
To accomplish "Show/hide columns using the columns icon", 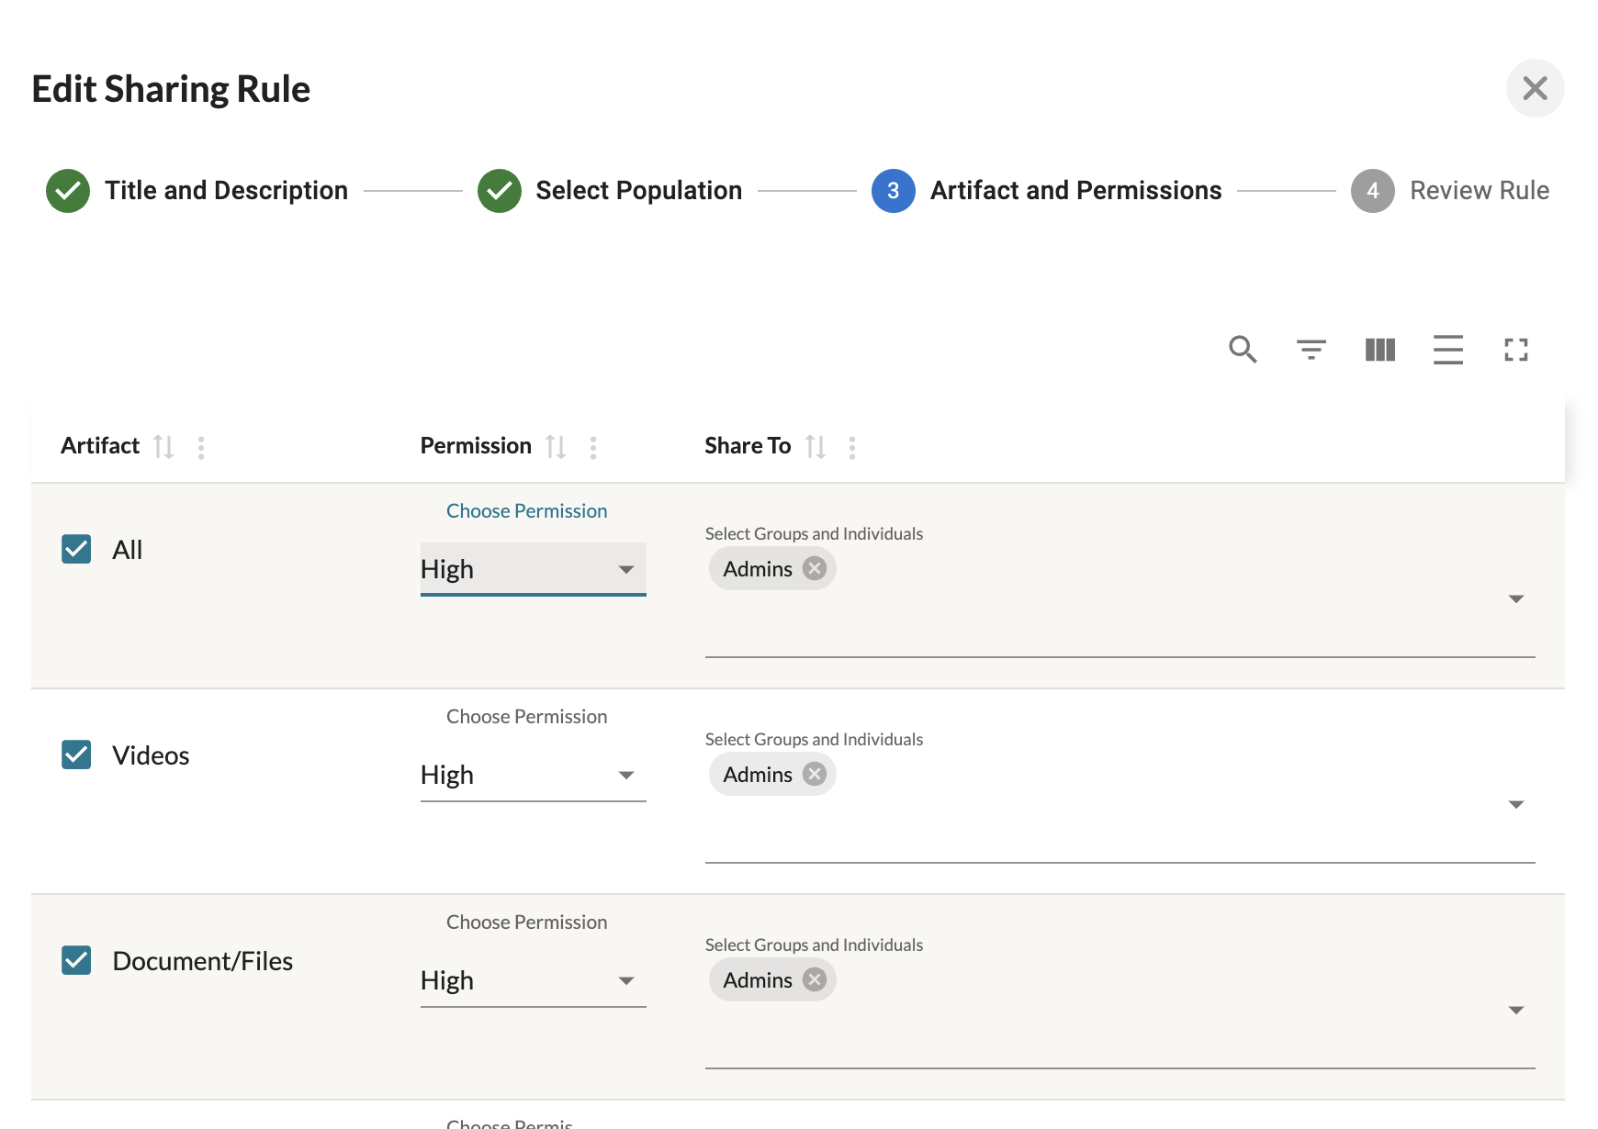I will pyautogui.click(x=1379, y=350).
